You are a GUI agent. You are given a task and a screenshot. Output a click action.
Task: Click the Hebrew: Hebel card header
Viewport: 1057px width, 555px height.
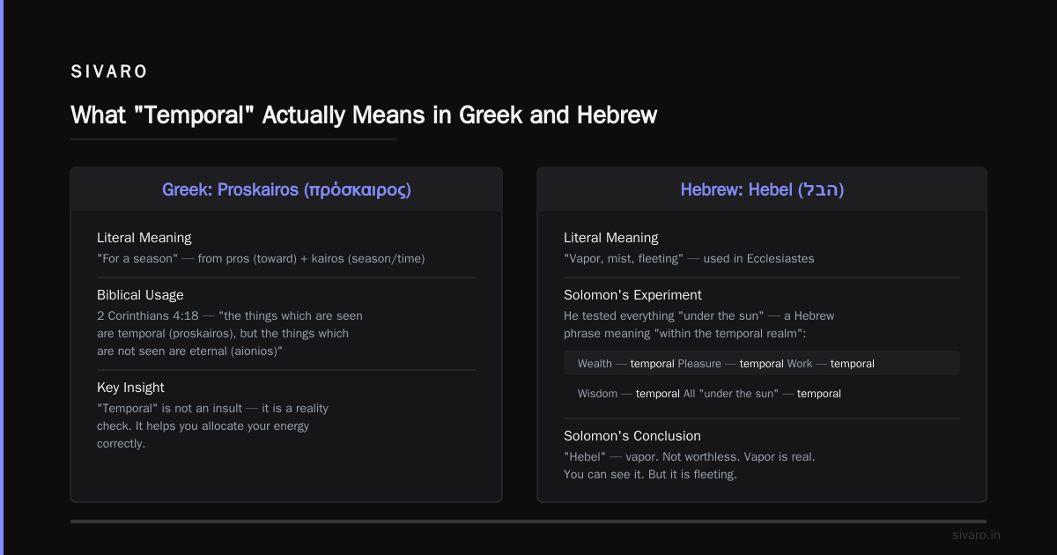[x=762, y=189]
